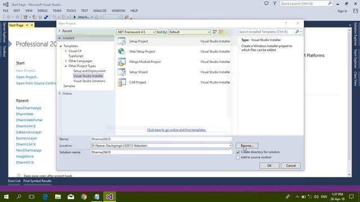This screenshot has height=202, width=360.
Task: Select the Merge Module Project icon
Action: pyautogui.click(x=121, y=62)
